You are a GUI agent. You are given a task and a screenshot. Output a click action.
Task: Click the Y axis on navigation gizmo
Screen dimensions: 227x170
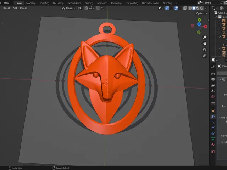click(199, 20)
